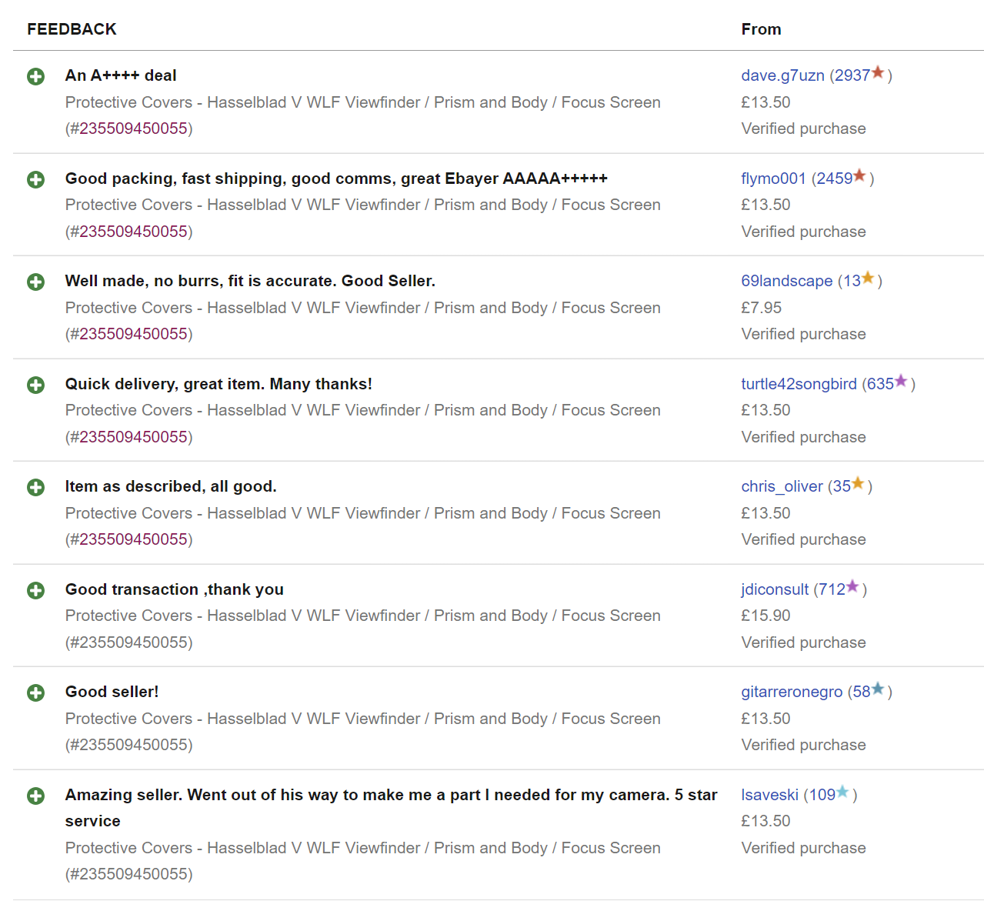Visit lsaveski's profile link
The height and width of the screenshot is (901, 984).
pos(769,795)
